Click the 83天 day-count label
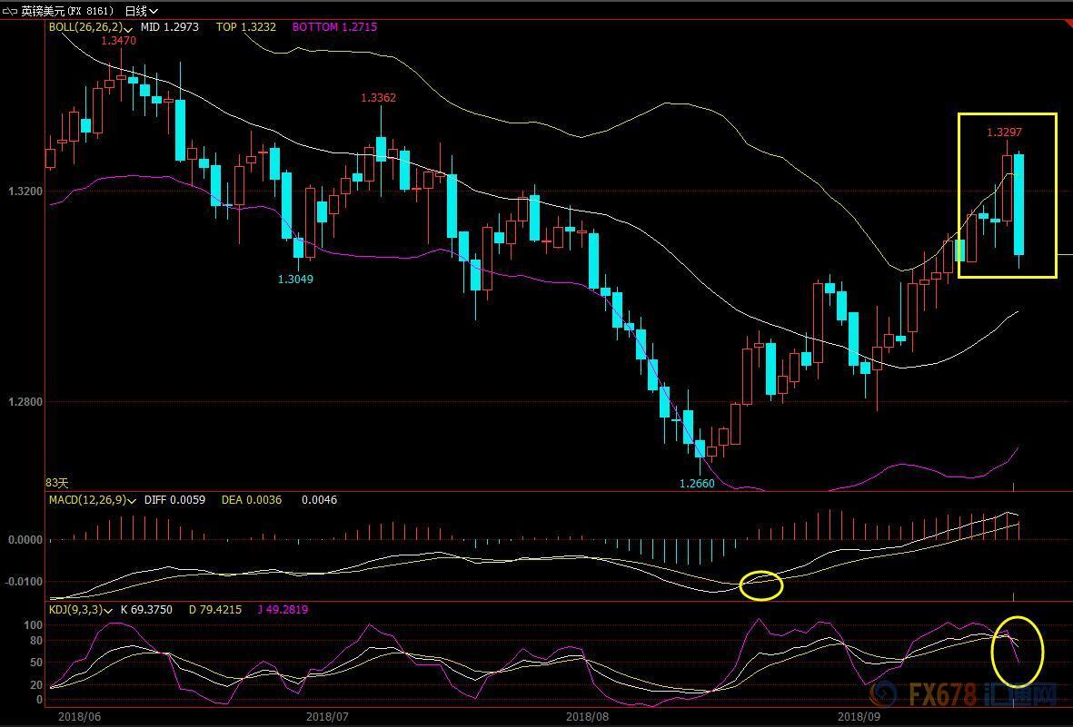This screenshot has height=727, width=1073. [x=57, y=483]
